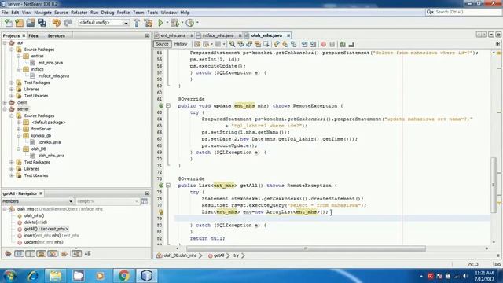Click the Comment lines editor icon

coord(343,44)
